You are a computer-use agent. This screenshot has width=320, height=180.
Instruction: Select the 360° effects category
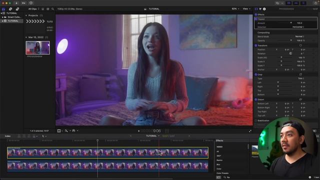coord(219,156)
